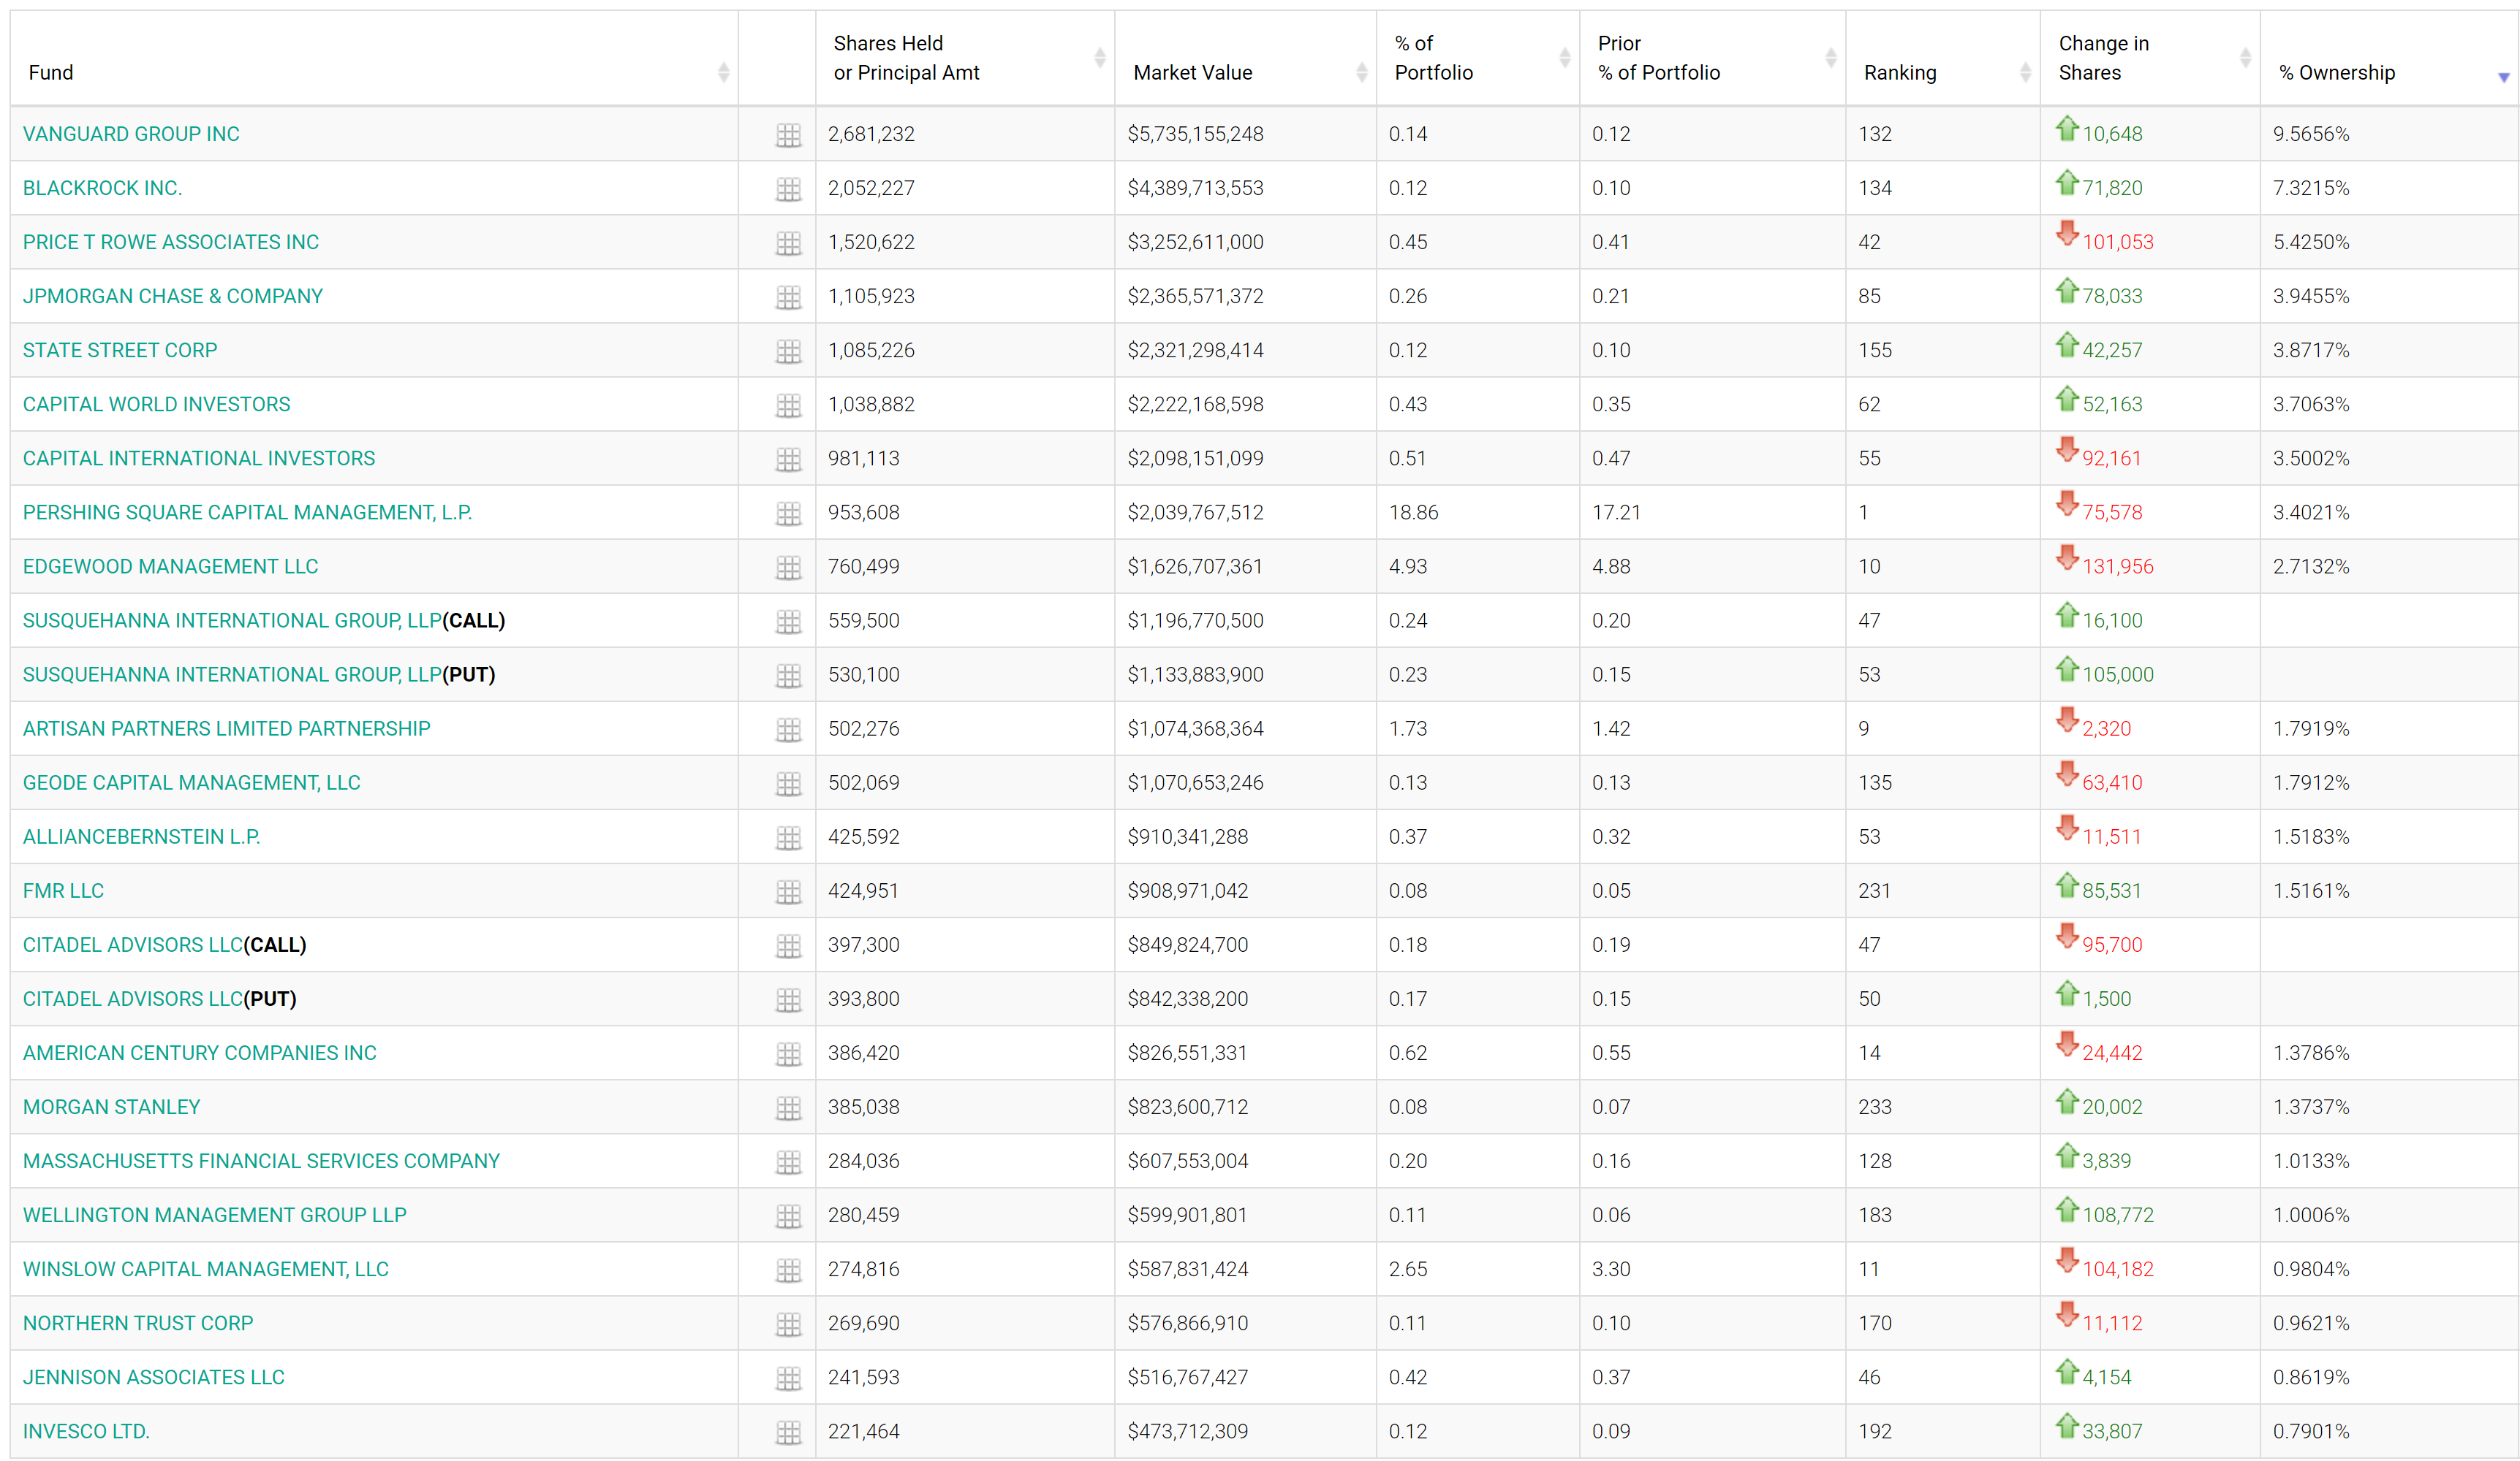Open MORGAN STANLEY fund link
The height and width of the screenshot is (1461, 2520).
pyautogui.click(x=111, y=1106)
